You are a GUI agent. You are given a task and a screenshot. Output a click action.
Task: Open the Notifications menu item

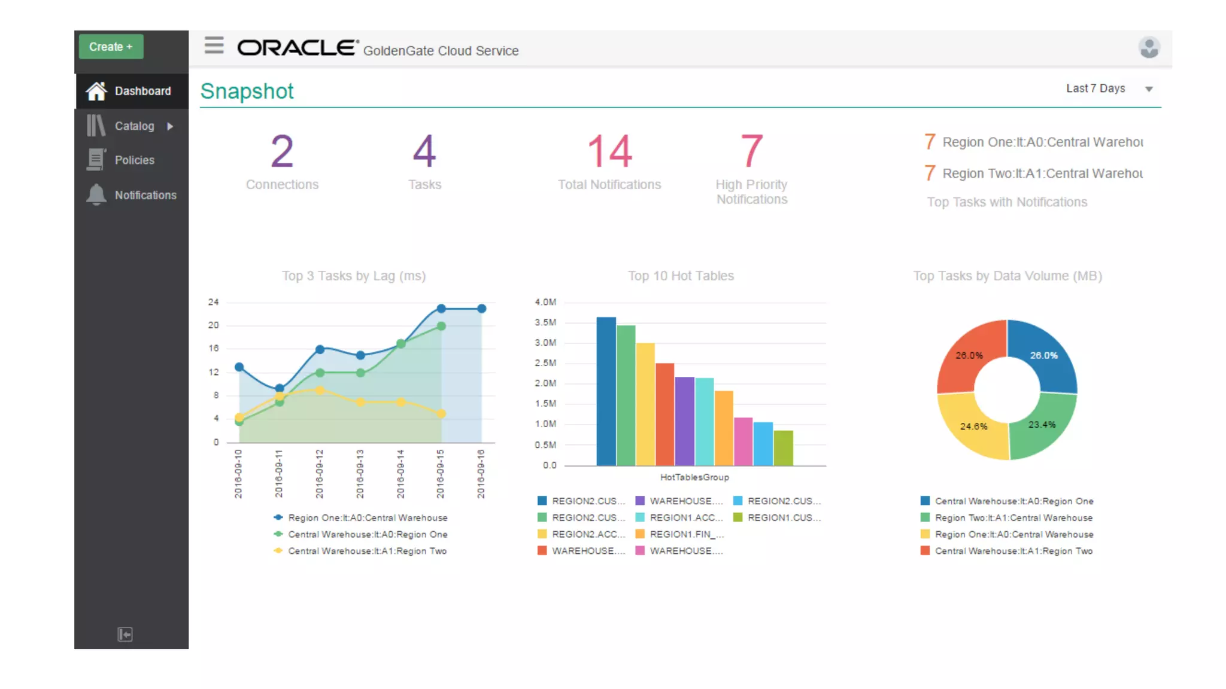(145, 195)
